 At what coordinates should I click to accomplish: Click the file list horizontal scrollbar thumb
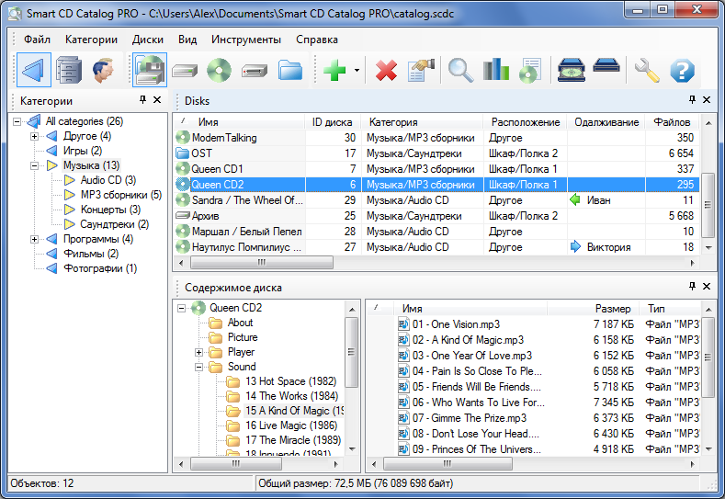coord(447,463)
